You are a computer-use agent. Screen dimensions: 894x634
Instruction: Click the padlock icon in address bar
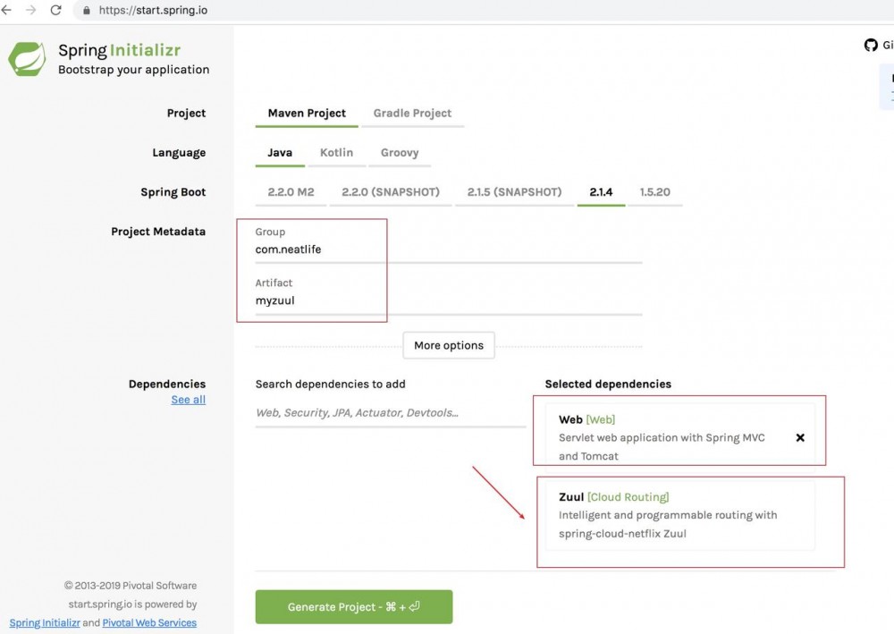tap(87, 12)
